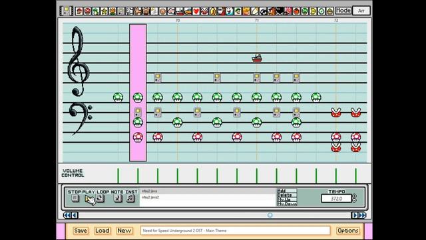Select the red Fruit instrument icon

(296, 11)
